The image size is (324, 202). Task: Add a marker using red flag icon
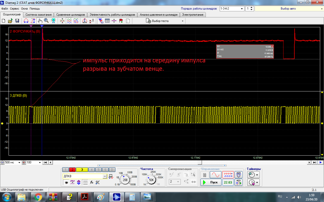click(121, 21)
